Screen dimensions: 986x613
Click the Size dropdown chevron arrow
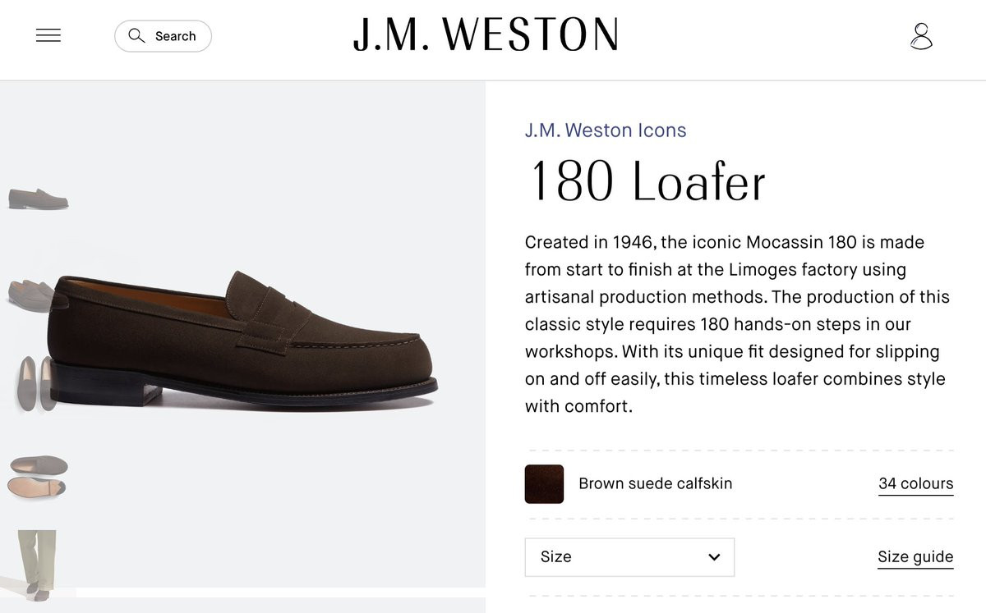(714, 557)
